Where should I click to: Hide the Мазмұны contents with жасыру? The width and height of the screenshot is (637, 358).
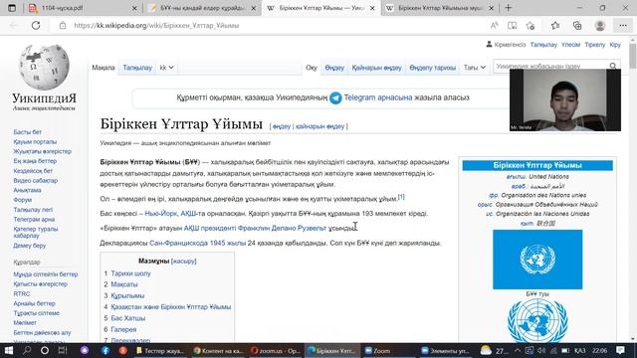coord(184,261)
